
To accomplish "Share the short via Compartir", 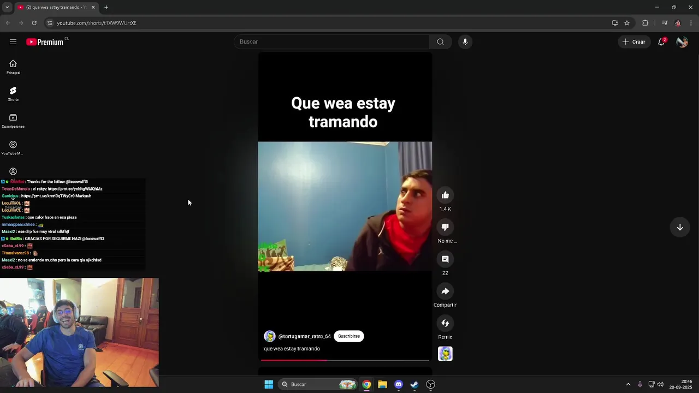I will pyautogui.click(x=445, y=291).
